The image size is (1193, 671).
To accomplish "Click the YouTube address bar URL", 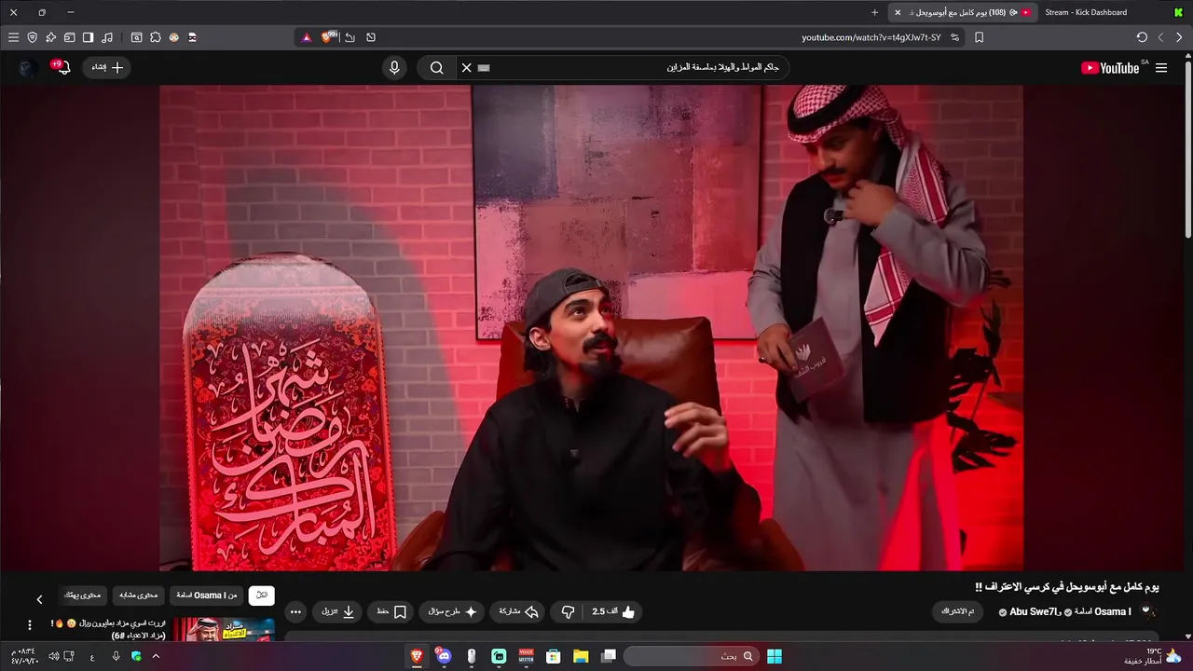I will pyautogui.click(x=871, y=37).
